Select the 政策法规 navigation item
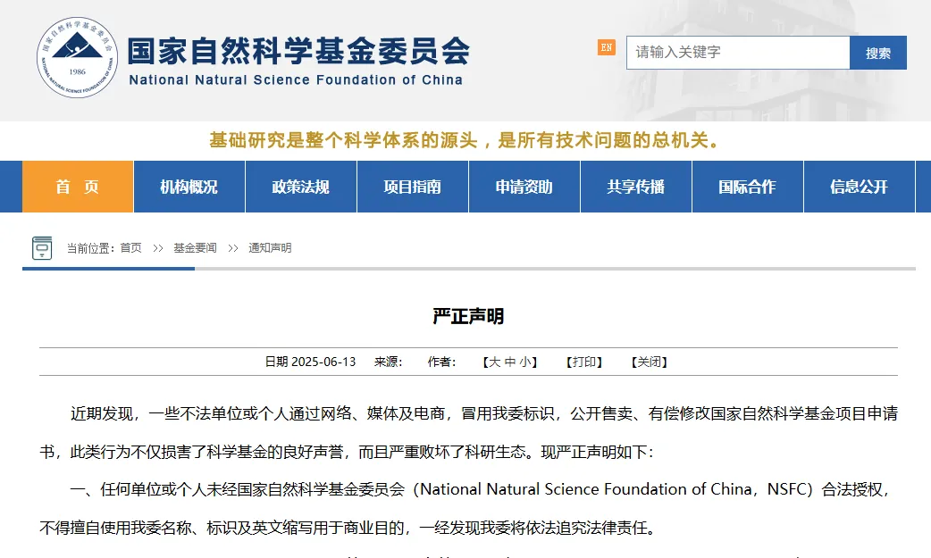This screenshot has height=558, width=931. click(x=300, y=187)
